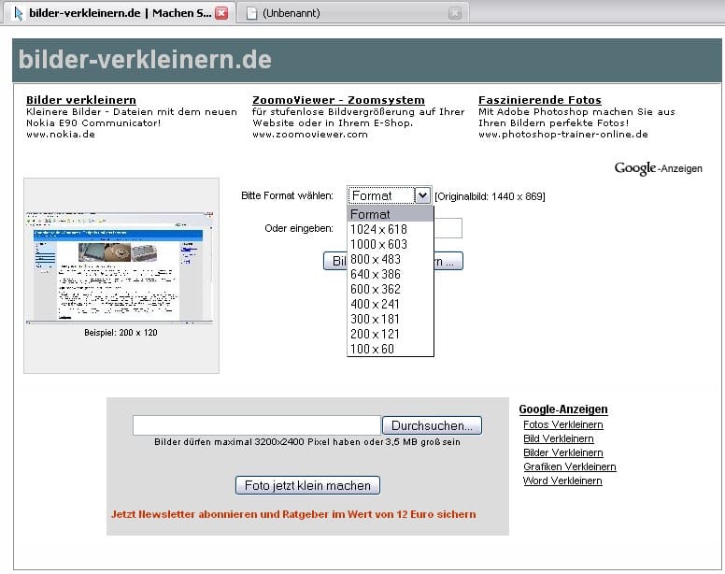This screenshot has height=574, width=725.
Task: Choose 1024 x 618 from the format list
Action: 391,229
